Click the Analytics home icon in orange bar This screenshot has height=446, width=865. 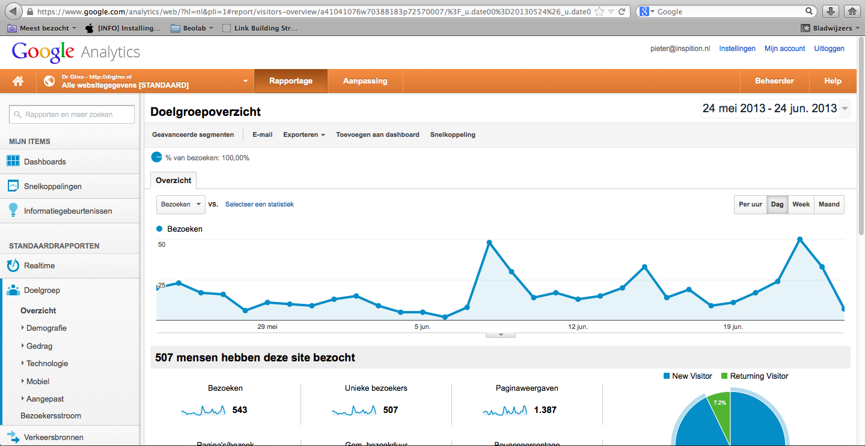(18, 81)
